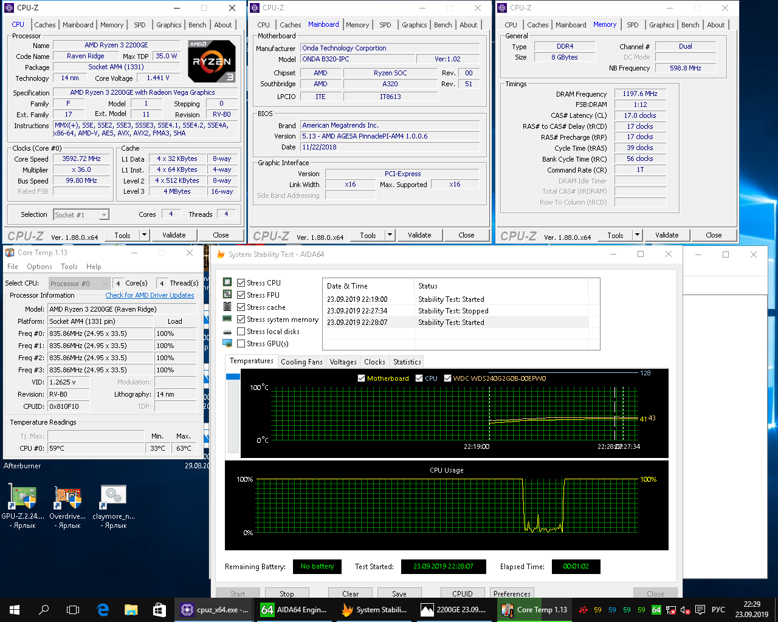Switch to the 2200GE image taskbar item
This screenshot has width=778, height=622.
point(455,610)
